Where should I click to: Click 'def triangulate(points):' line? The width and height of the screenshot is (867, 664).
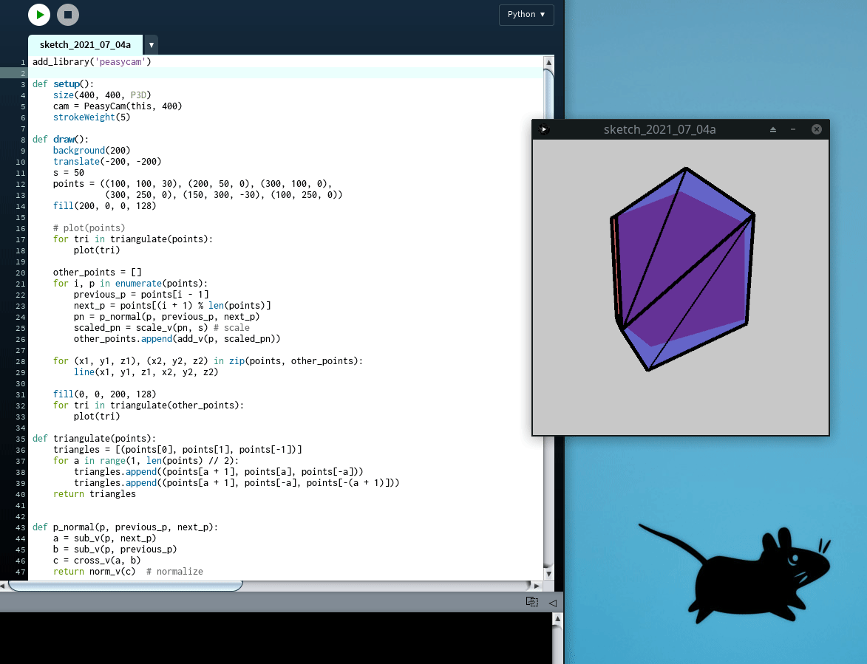tap(94, 439)
